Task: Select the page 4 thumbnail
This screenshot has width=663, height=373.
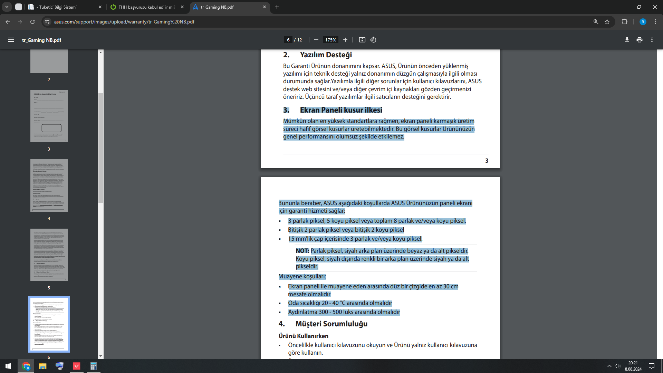Action: (x=49, y=185)
